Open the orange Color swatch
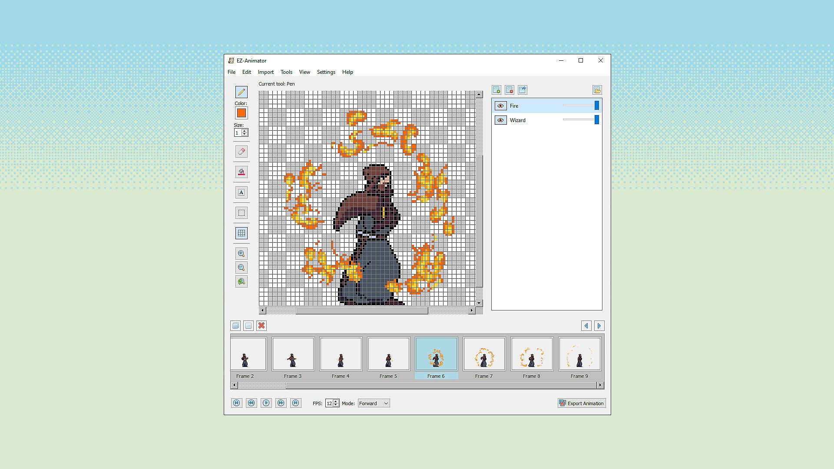 click(x=242, y=113)
